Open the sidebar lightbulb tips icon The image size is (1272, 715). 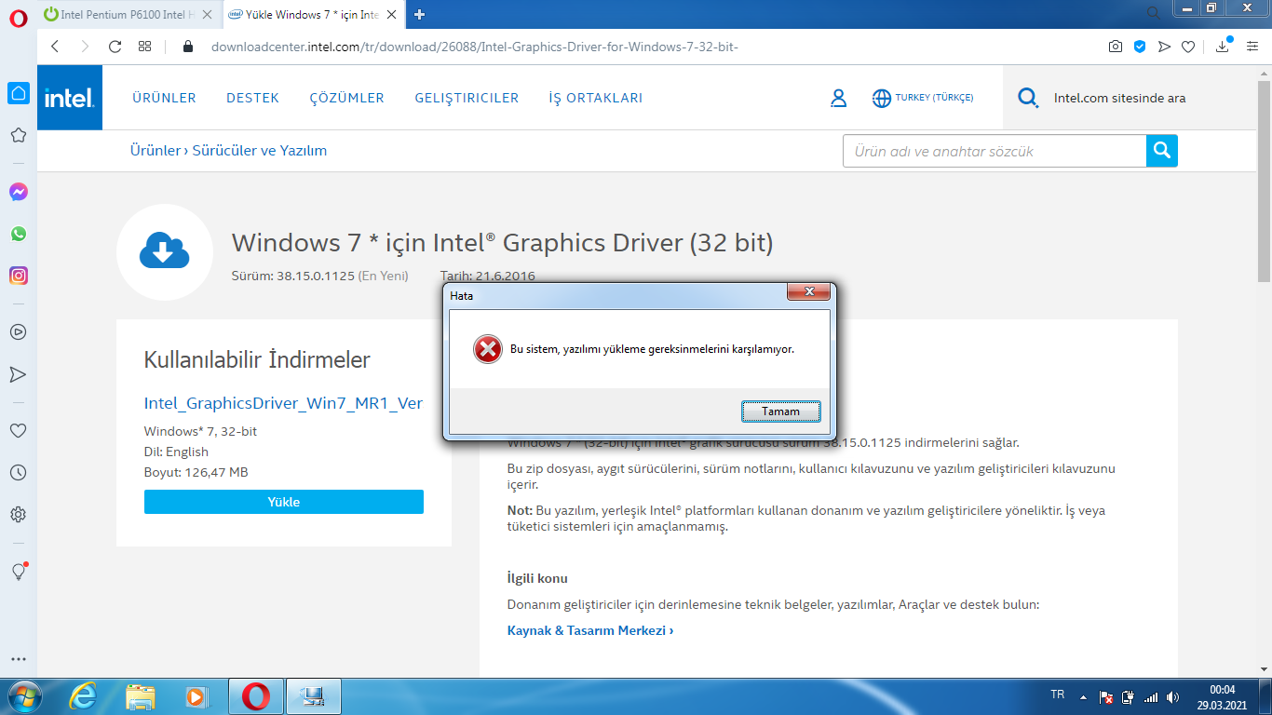click(19, 572)
